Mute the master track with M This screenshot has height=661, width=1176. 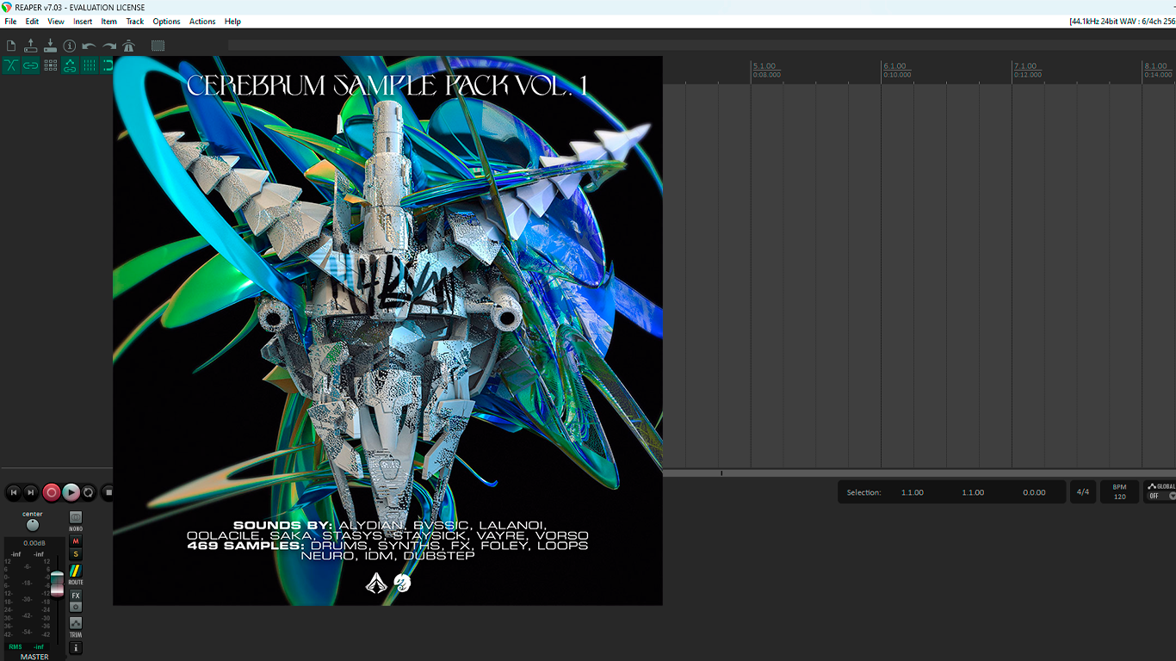pos(76,541)
